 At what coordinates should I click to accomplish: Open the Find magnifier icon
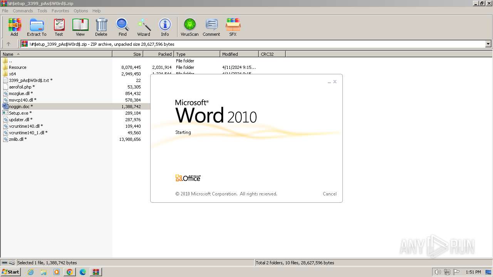122,27
